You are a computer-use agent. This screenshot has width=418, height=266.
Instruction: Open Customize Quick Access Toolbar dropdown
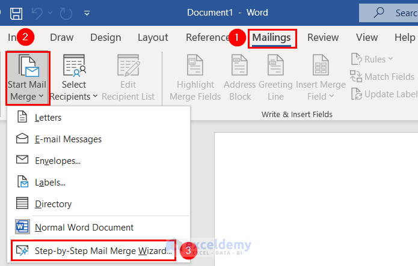(87, 13)
